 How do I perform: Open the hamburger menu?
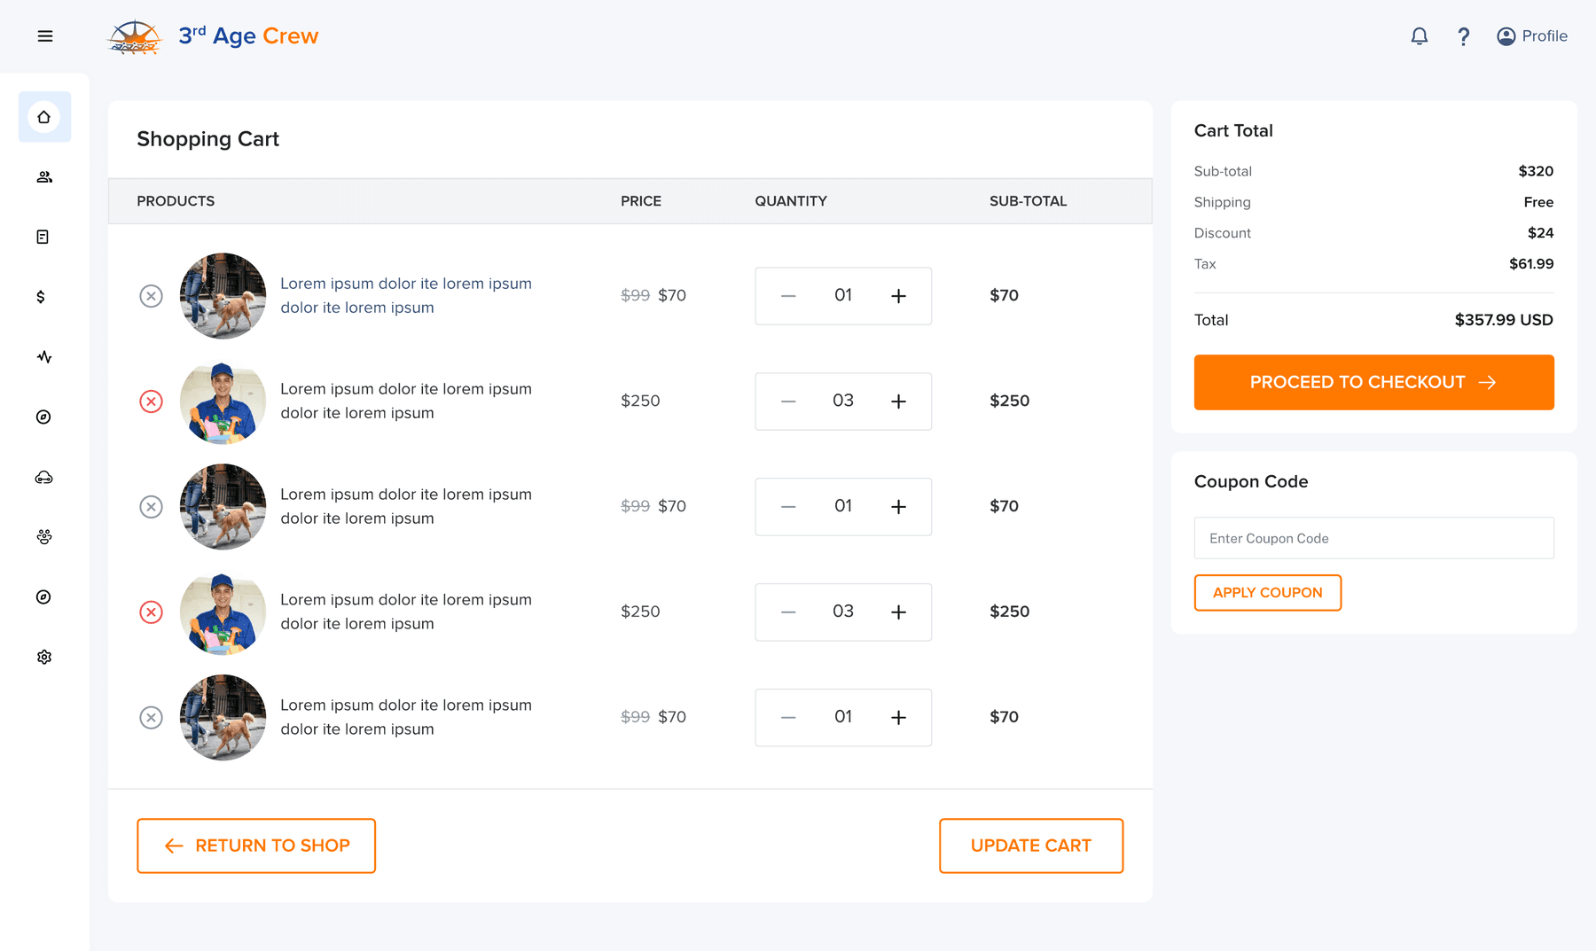coord(45,36)
